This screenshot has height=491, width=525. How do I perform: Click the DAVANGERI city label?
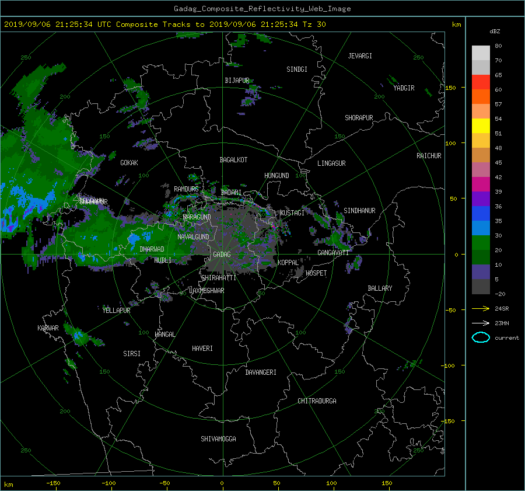[261, 372]
